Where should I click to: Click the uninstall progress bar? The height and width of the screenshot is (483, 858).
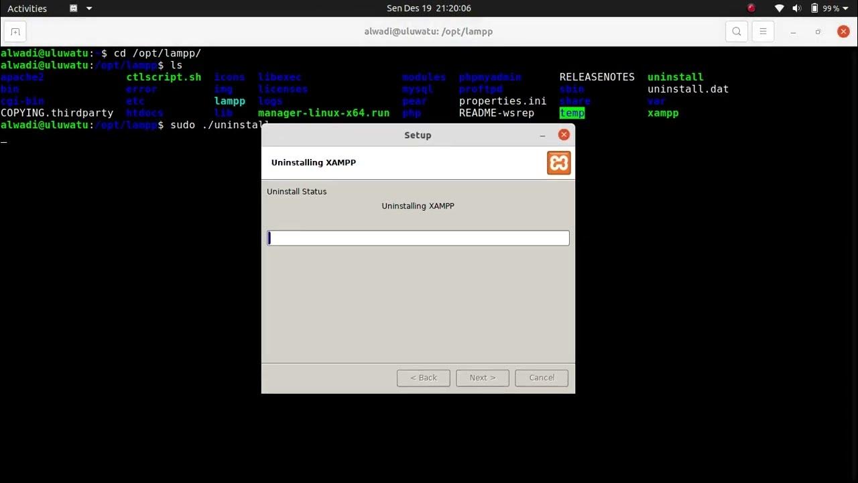(418, 237)
